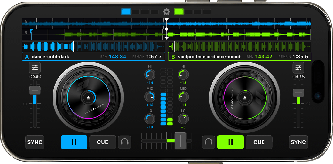Click deck A track title dance-until-dark
This screenshot has height=164, width=333.
[x=50, y=57]
